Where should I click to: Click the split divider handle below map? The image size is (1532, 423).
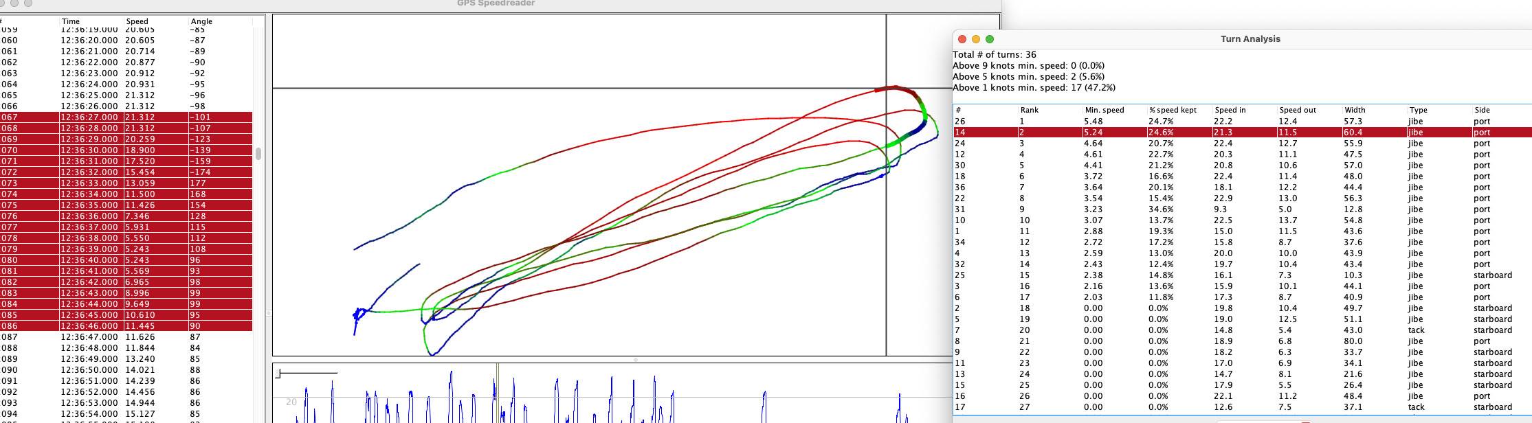pyautogui.click(x=635, y=359)
